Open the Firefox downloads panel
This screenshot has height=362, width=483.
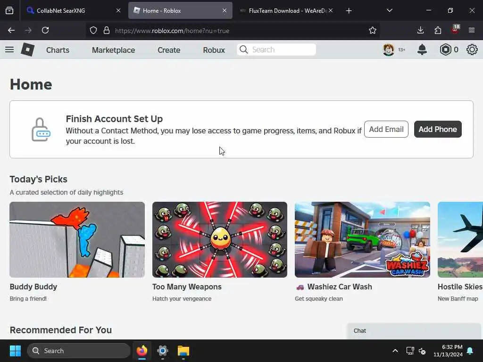420,30
